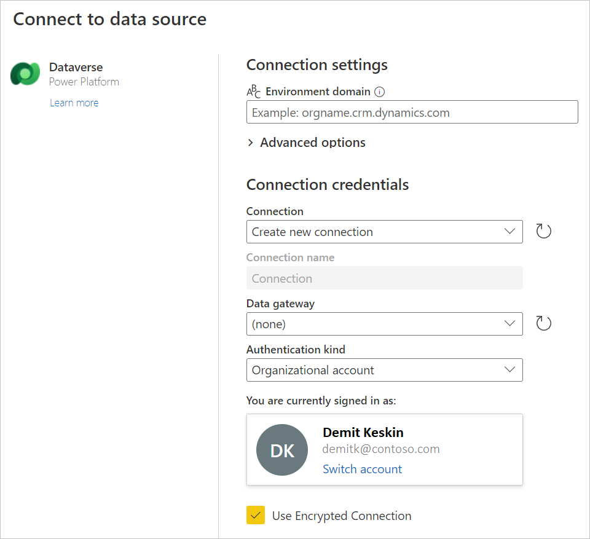The width and height of the screenshot is (590, 539).
Task: Open the Learn more link
Action: (x=74, y=103)
